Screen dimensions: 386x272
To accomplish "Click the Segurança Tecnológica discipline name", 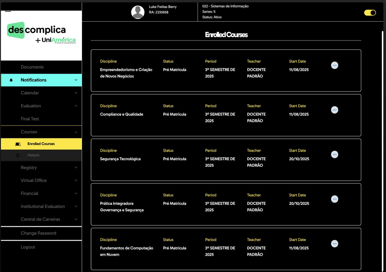I will (x=120, y=159).
